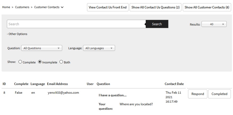The image size is (233, 115).
Task: Click the ID column header
Action: pos(4,84)
